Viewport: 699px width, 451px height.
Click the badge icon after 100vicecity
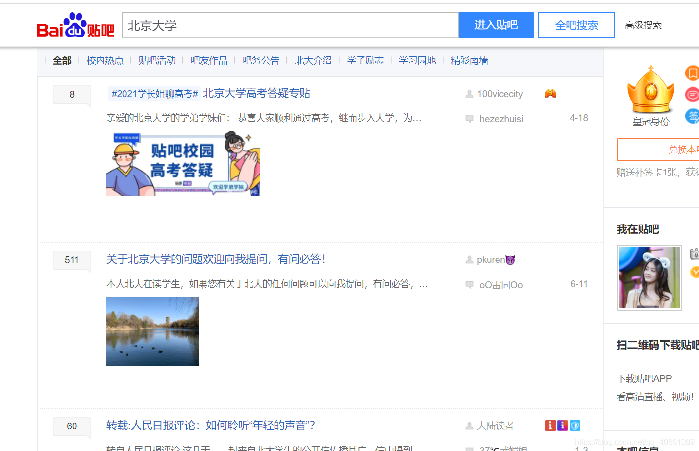pos(550,93)
